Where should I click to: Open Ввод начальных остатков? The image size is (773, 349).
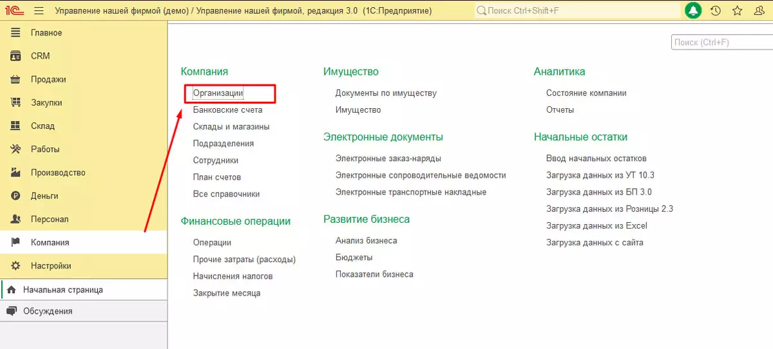pos(596,158)
